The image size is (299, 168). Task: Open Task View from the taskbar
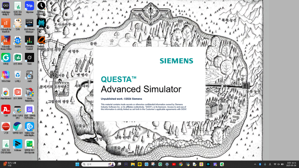(119, 164)
